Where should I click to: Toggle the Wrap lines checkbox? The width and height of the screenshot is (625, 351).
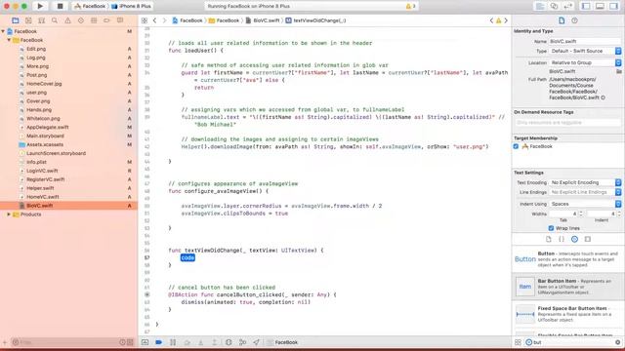tap(551, 228)
